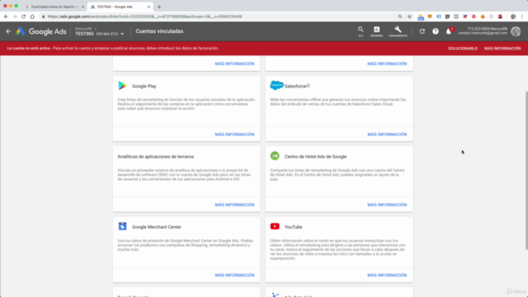Open the help question mark icon
The width and height of the screenshot is (528, 297).
click(436, 31)
